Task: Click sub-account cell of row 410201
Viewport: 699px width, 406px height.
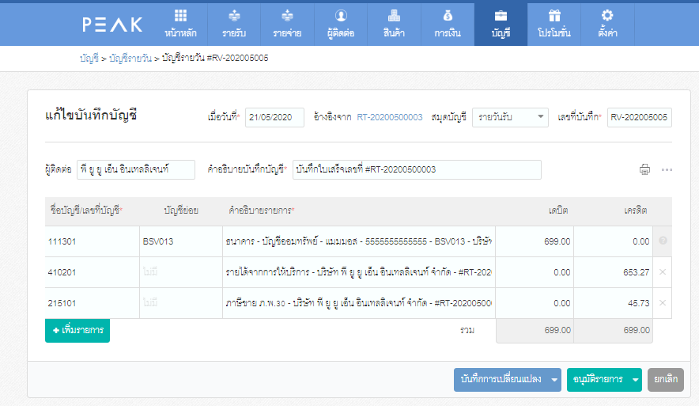Action: (181, 272)
